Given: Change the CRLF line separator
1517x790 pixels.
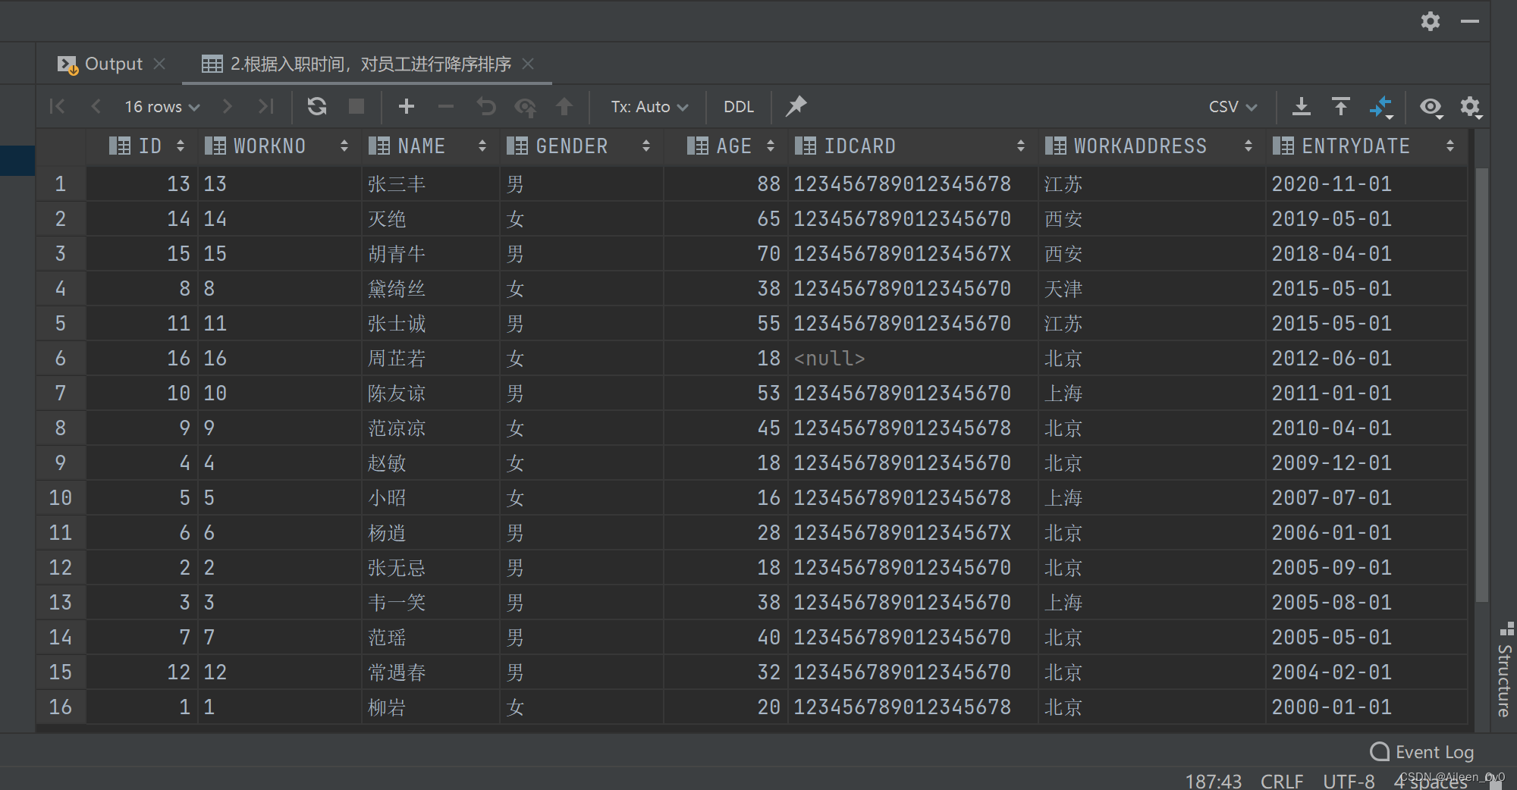Looking at the screenshot, I should (1282, 781).
